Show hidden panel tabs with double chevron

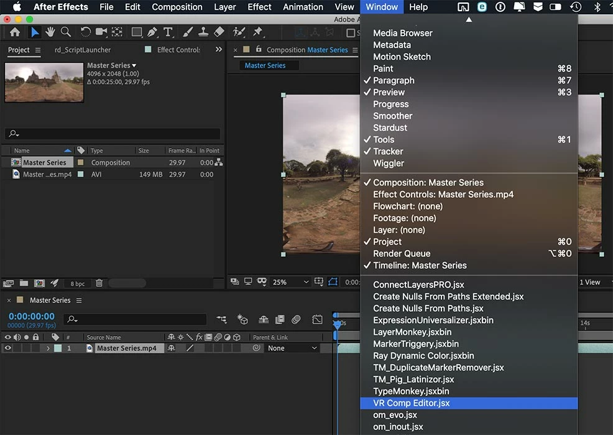click(x=219, y=49)
